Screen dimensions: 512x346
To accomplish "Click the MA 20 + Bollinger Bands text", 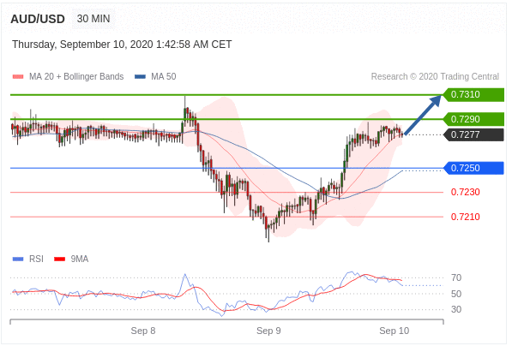I will click(x=76, y=76).
